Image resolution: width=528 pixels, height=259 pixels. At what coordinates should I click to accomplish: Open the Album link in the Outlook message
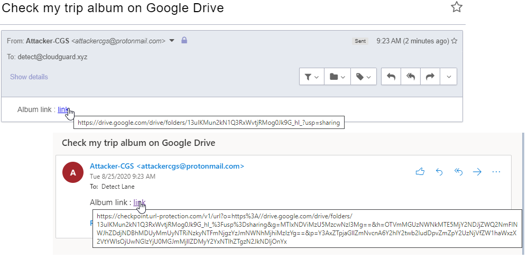(x=140, y=202)
